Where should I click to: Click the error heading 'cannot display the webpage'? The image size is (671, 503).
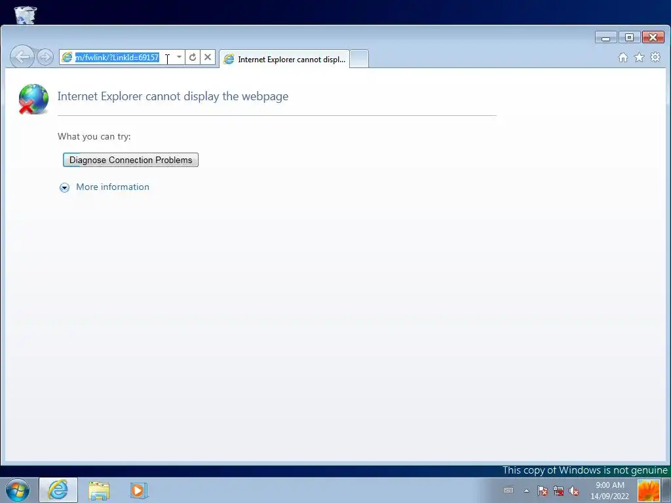pyautogui.click(x=217, y=96)
